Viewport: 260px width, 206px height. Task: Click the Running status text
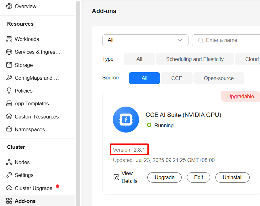point(164,125)
